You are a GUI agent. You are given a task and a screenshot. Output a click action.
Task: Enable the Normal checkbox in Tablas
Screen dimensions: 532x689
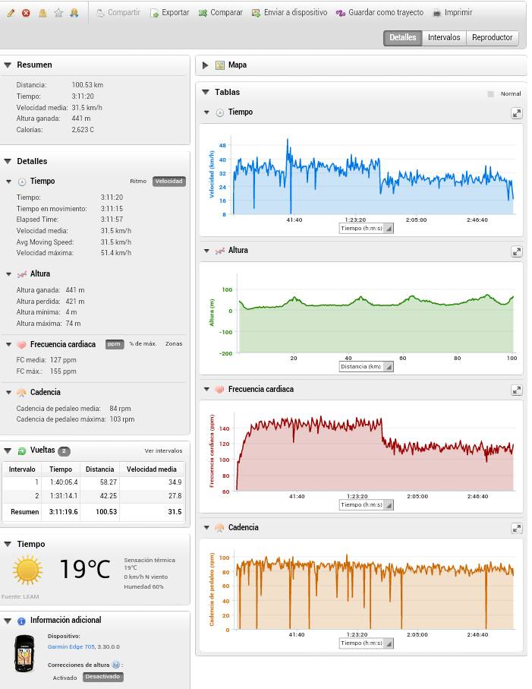[x=491, y=93]
